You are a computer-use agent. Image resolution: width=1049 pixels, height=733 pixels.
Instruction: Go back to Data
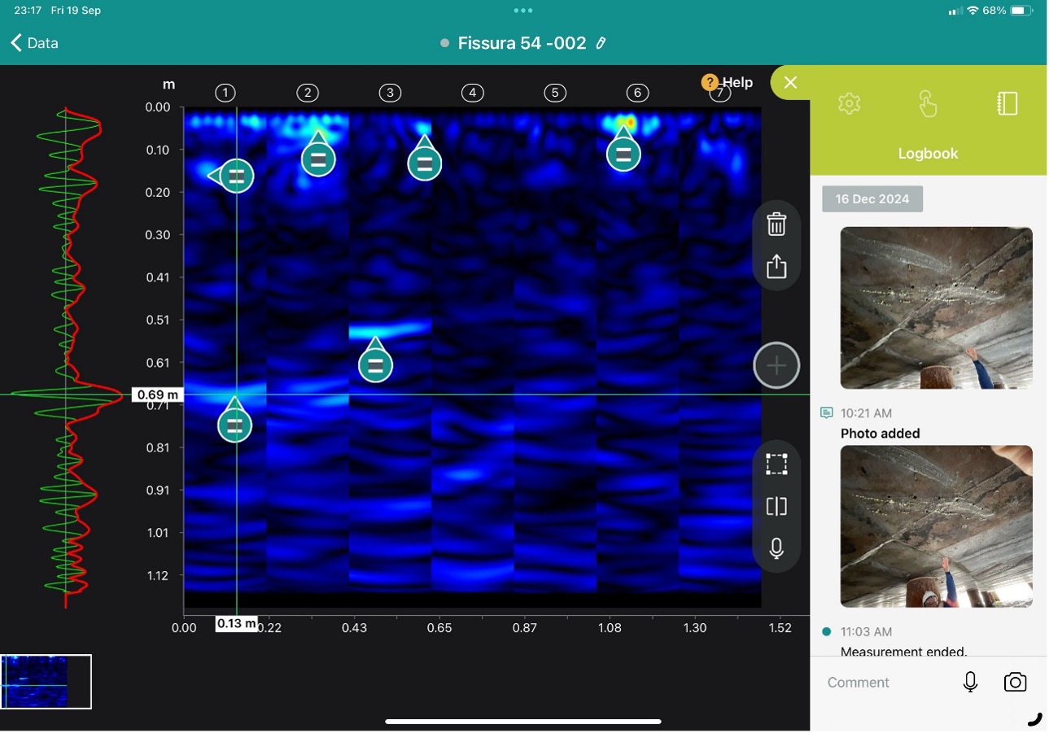point(34,43)
